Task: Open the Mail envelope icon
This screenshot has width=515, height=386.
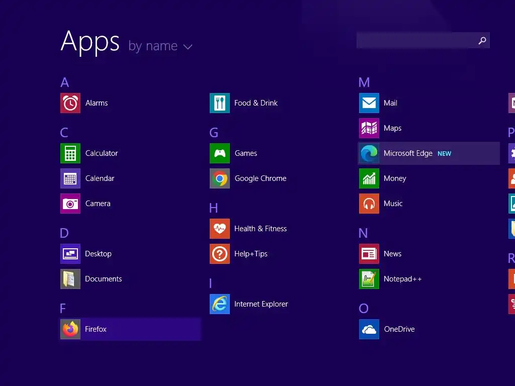Action: 369,103
